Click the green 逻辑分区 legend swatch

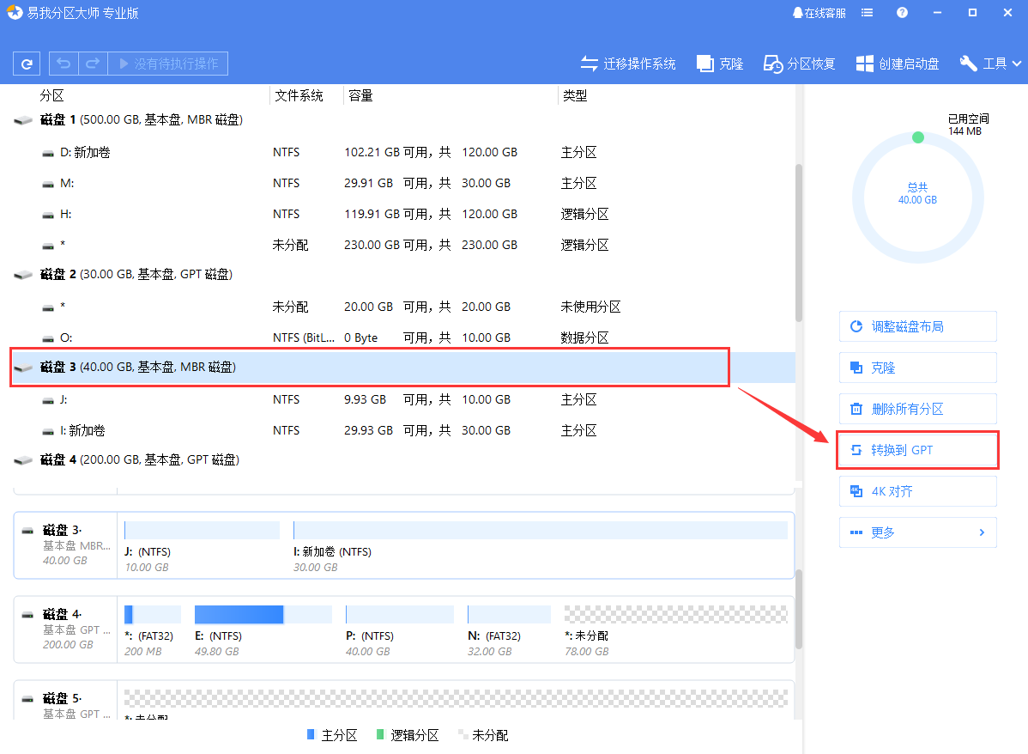pos(383,734)
